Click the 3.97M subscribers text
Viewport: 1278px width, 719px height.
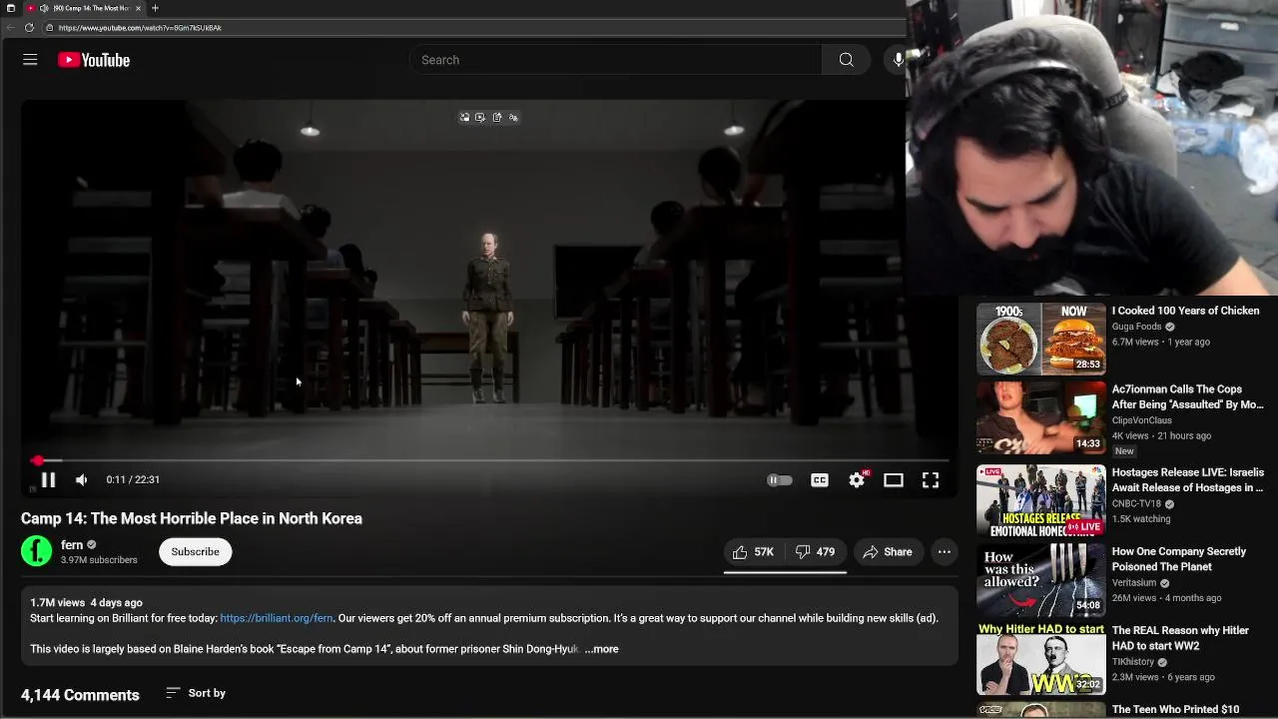pyautogui.click(x=99, y=560)
